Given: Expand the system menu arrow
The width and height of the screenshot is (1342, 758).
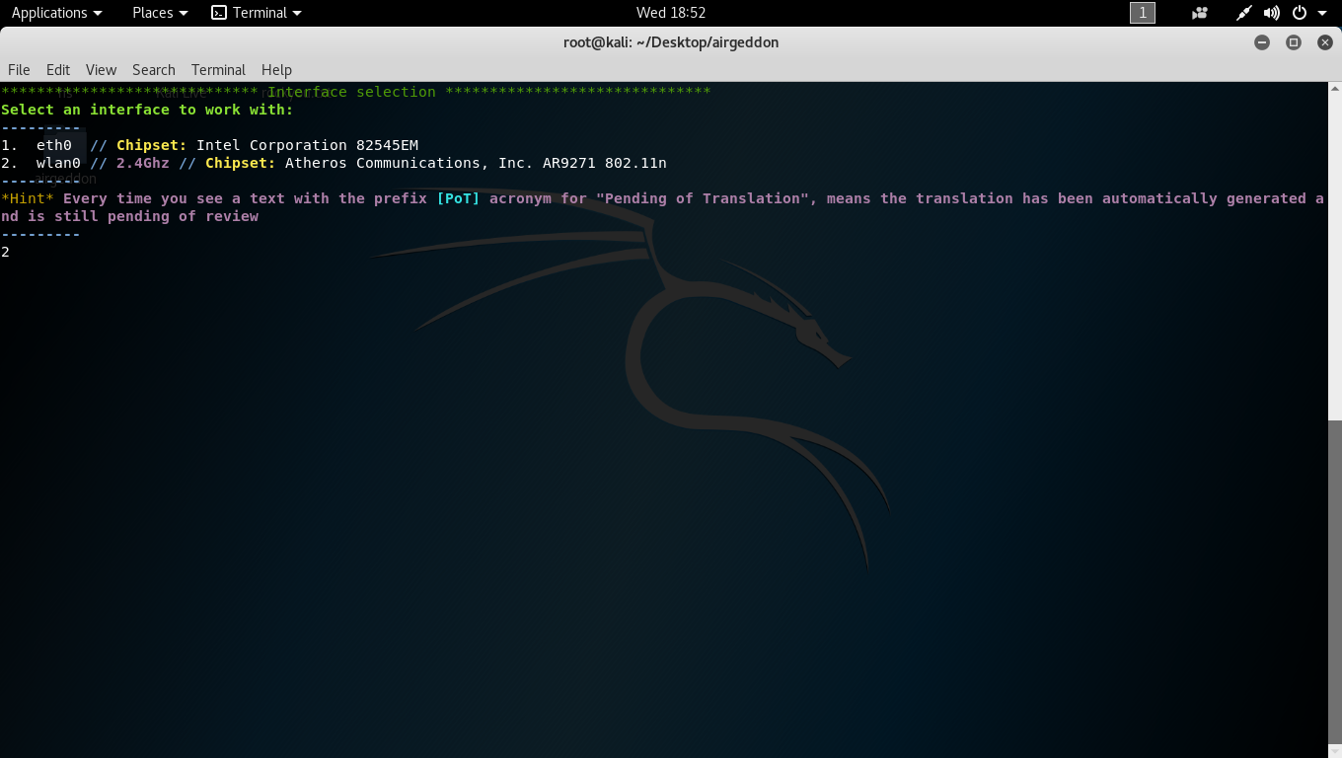Looking at the screenshot, I should (1322, 13).
